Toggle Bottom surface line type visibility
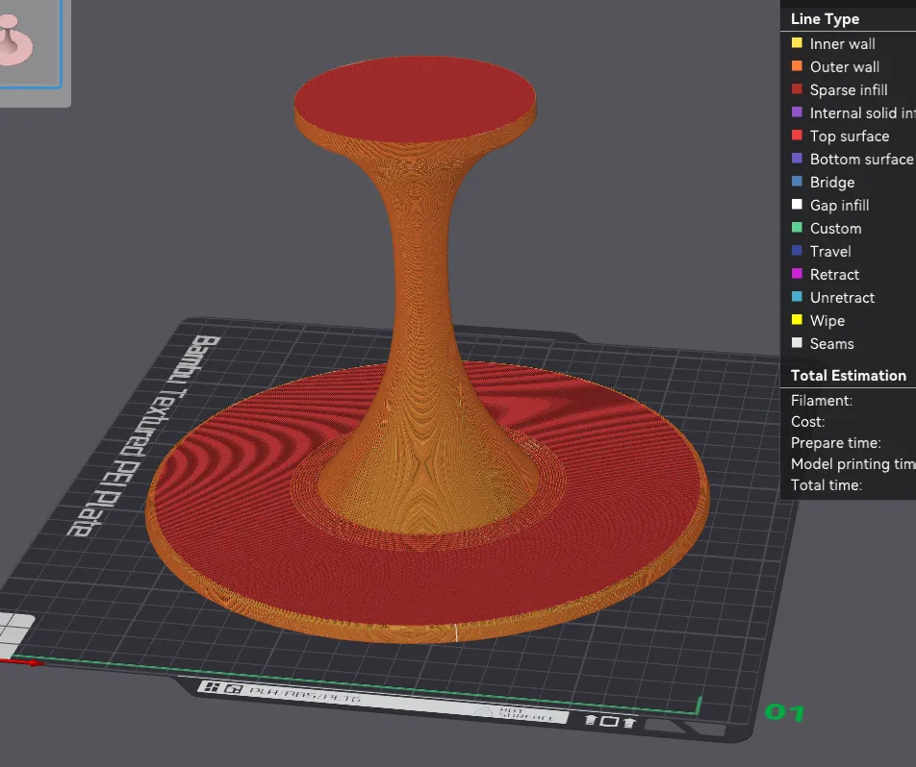The image size is (916, 767). 861,159
